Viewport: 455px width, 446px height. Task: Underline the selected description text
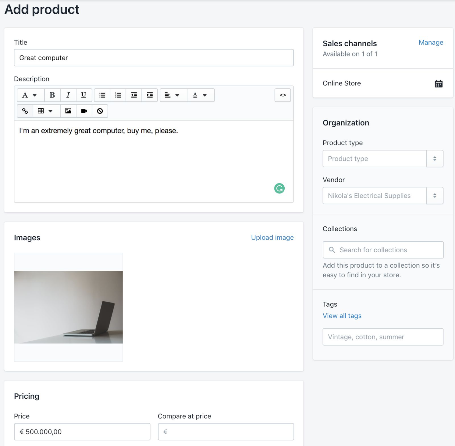[84, 95]
